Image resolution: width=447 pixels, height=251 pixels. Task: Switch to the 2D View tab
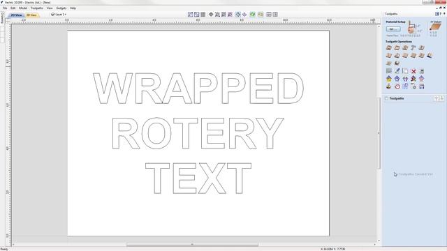[16, 15]
